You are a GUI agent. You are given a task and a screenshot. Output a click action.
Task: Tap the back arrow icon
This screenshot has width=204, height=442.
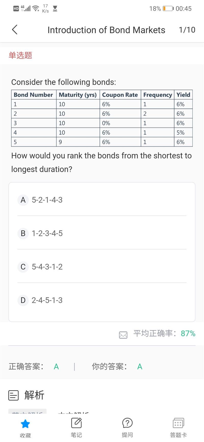(x=15, y=30)
